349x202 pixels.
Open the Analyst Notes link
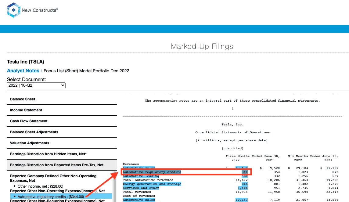23,71
